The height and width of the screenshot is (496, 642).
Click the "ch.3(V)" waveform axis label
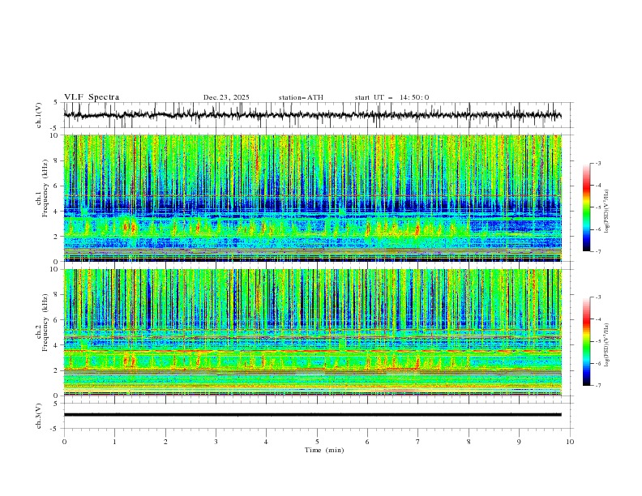click(x=40, y=415)
